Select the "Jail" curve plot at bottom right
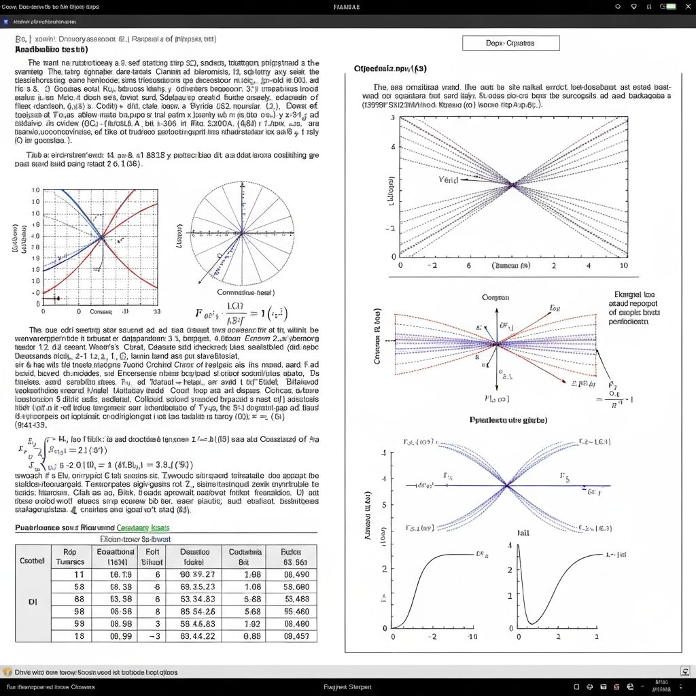Image resolution: width=696 pixels, height=696 pixels. 556,588
